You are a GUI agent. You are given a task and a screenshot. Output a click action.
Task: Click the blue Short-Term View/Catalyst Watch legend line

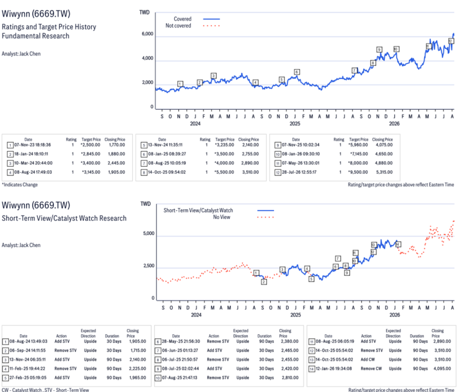265,210
